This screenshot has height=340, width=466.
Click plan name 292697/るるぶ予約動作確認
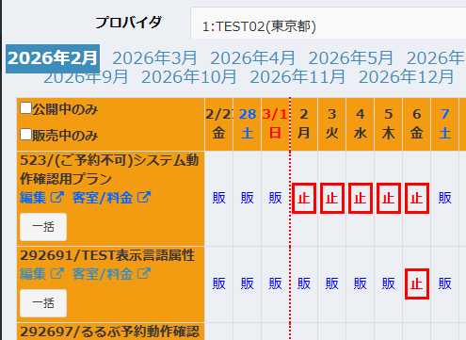click(x=109, y=332)
